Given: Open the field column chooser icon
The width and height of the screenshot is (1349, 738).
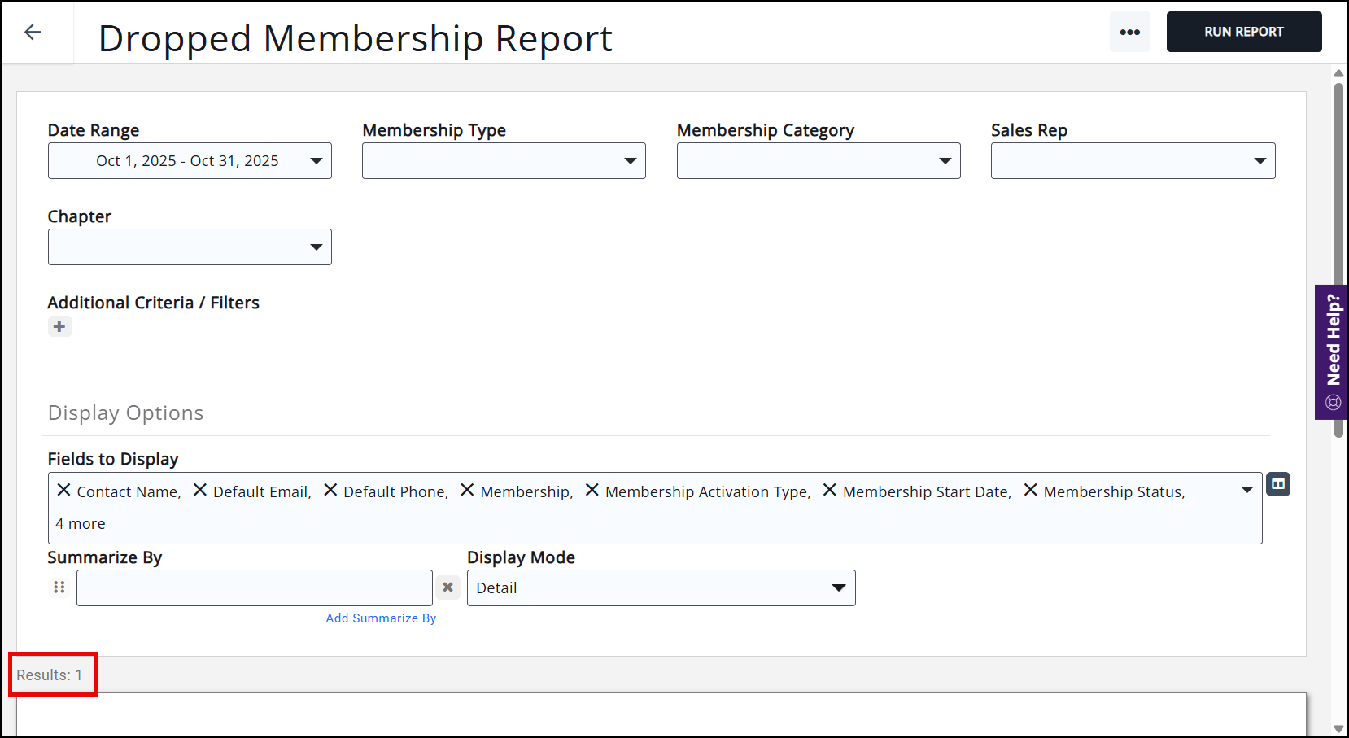Looking at the screenshot, I should point(1277,484).
